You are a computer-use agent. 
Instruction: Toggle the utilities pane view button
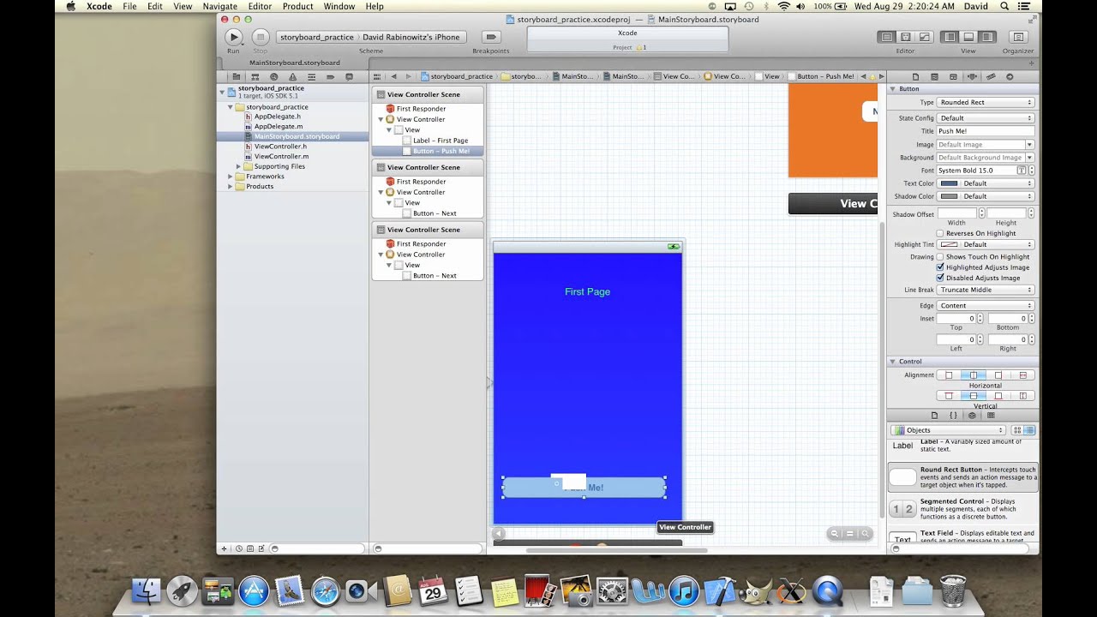click(987, 37)
